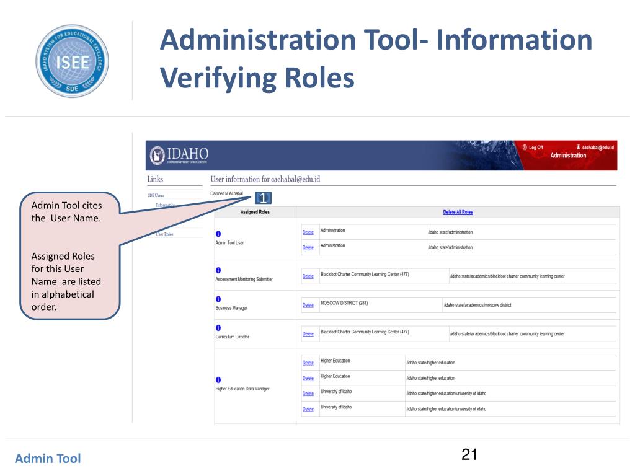Click the Log Off icon
Image resolution: width=635 pixels, height=476 pixels.
(525, 148)
